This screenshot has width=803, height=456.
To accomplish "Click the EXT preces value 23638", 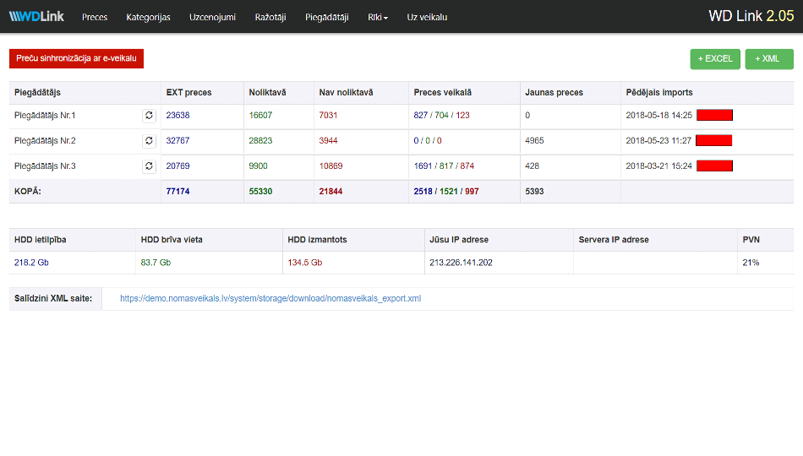I will point(178,116).
